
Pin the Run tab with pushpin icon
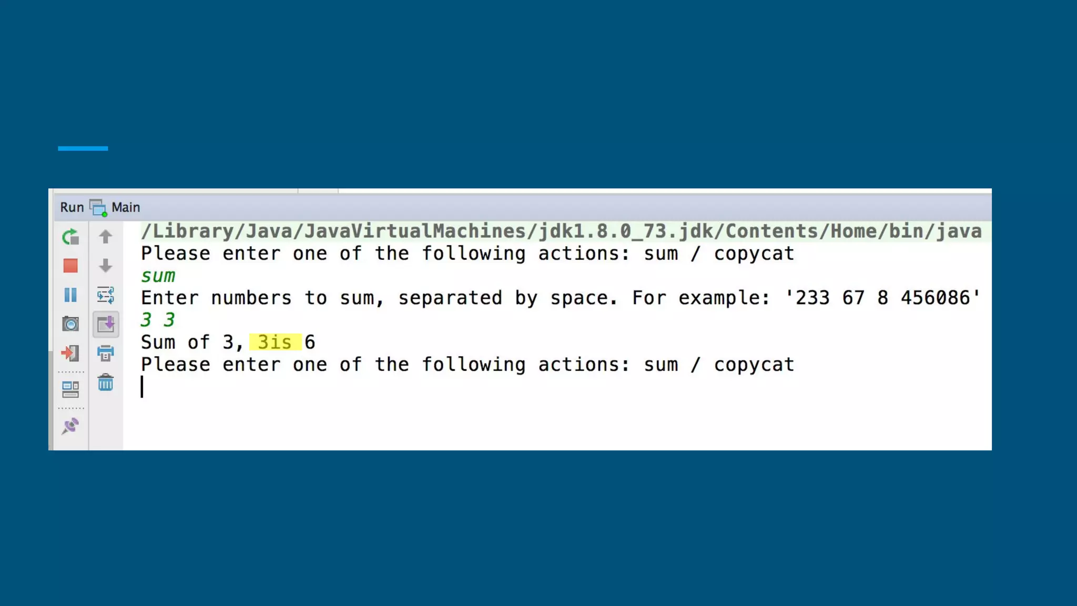pos(70,426)
